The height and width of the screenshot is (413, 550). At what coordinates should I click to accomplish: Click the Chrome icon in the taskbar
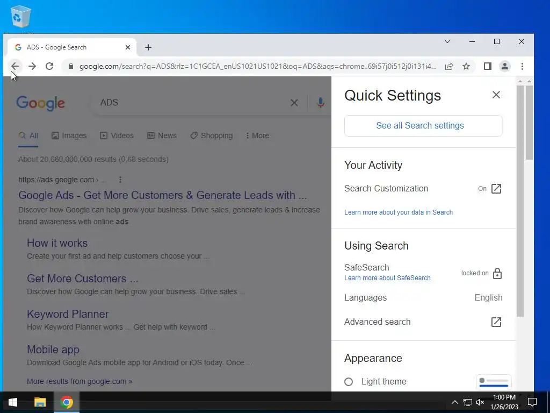pyautogui.click(x=66, y=402)
